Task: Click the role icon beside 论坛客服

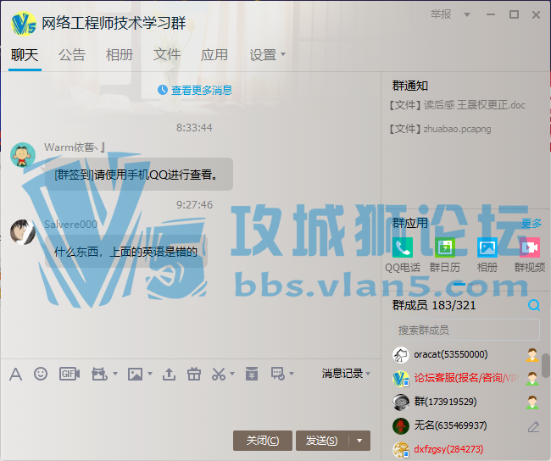Action: click(x=532, y=379)
